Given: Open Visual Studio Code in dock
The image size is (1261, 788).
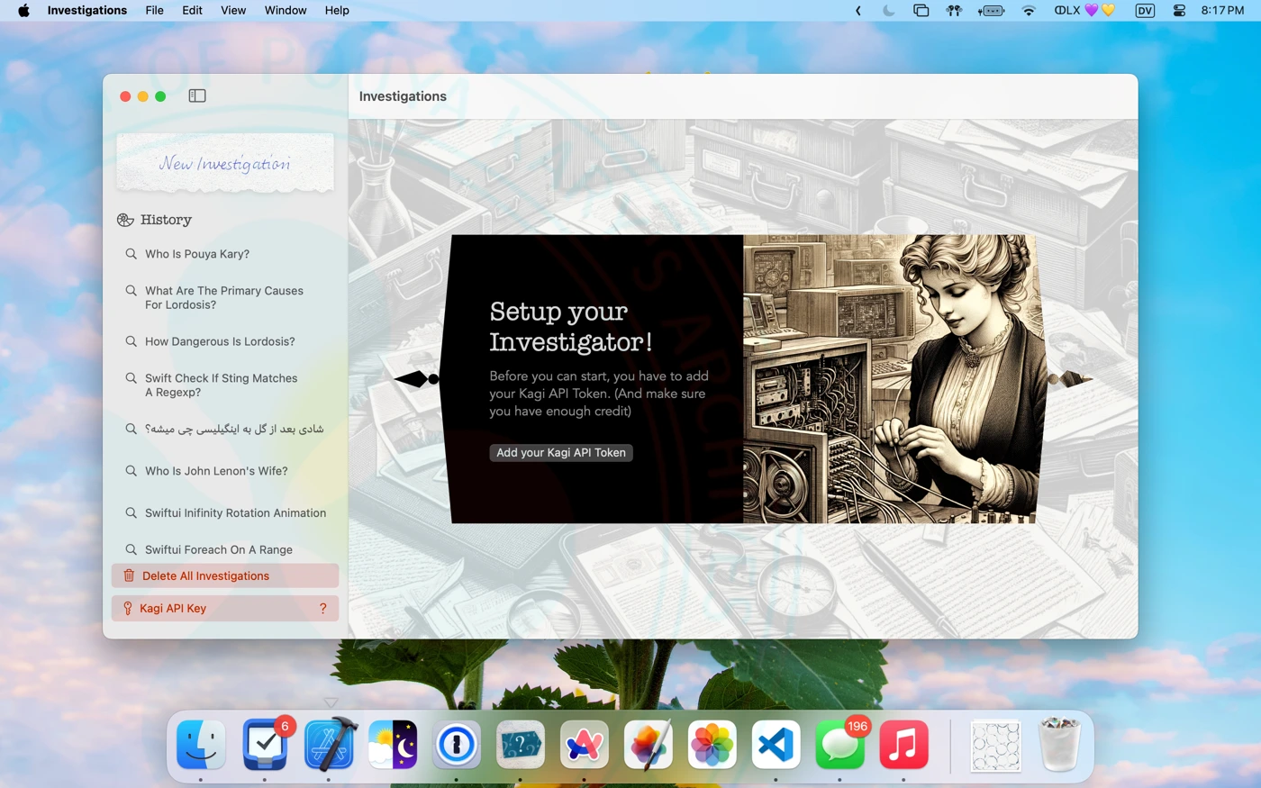Looking at the screenshot, I should click(776, 745).
